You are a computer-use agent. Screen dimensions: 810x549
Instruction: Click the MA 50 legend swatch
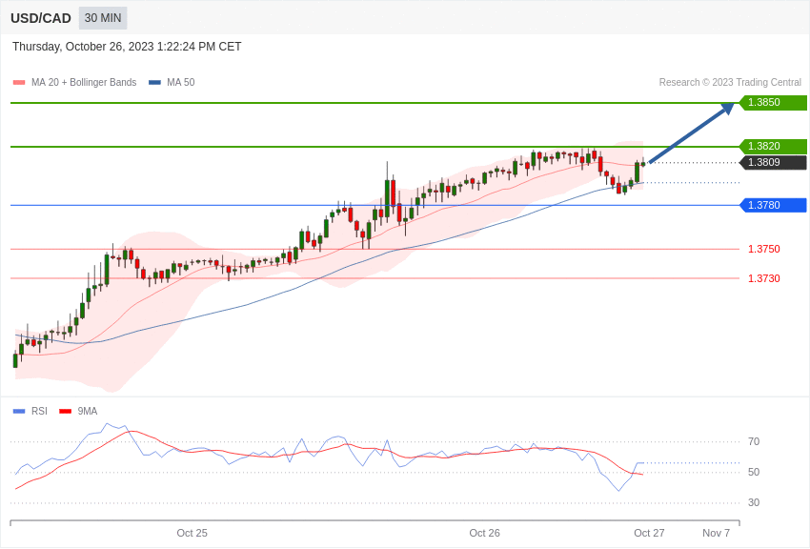(154, 82)
